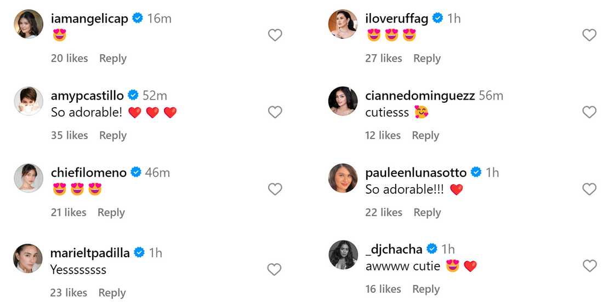This screenshot has width=614, height=307.
Task: Open the pauleenlunasotto profile via username
Action: point(416,173)
